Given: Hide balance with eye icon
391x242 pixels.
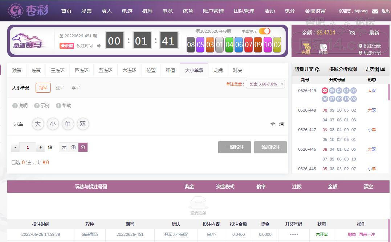Looking at the screenshot, I should [x=352, y=33].
